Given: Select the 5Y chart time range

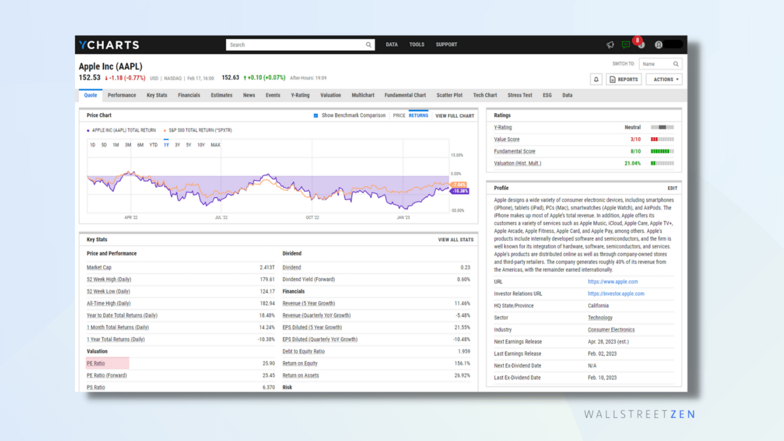Looking at the screenshot, I should click(188, 145).
